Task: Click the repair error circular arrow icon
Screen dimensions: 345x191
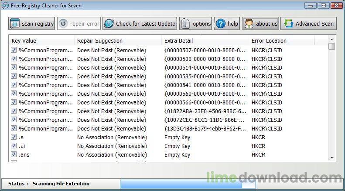Action: 63,23
